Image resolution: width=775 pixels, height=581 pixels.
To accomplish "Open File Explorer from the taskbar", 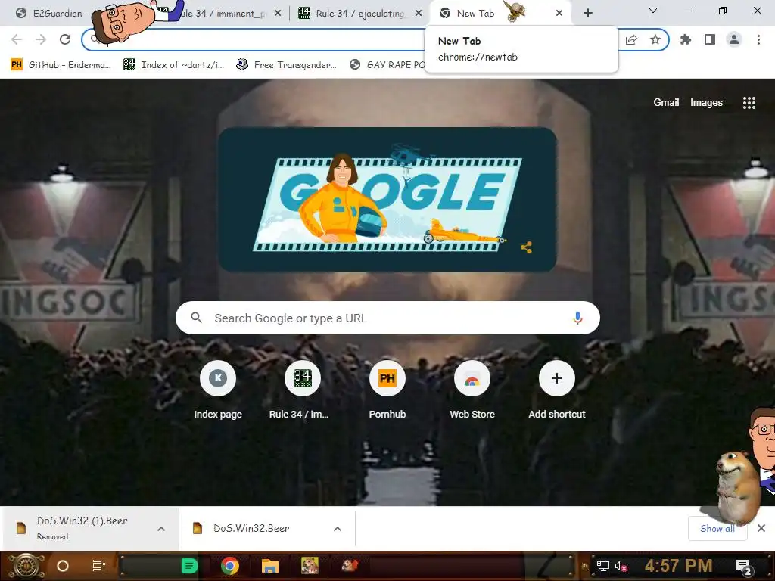I will coord(270,566).
